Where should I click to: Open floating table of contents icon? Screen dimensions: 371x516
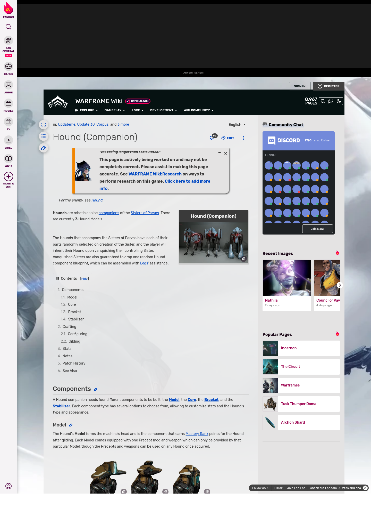44,136
